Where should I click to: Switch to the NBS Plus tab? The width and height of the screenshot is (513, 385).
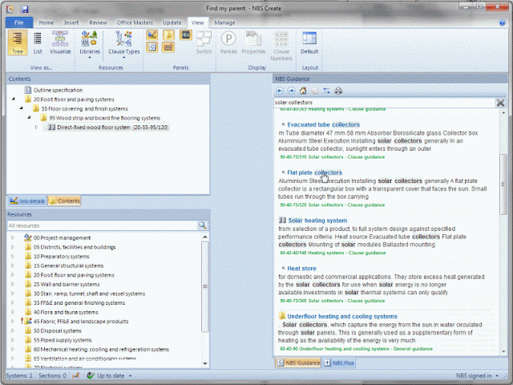(x=339, y=363)
